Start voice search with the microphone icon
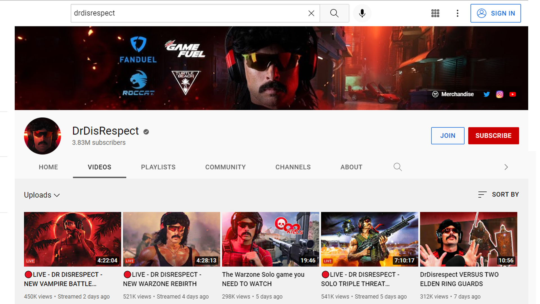540x304 pixels. point(362,13)
